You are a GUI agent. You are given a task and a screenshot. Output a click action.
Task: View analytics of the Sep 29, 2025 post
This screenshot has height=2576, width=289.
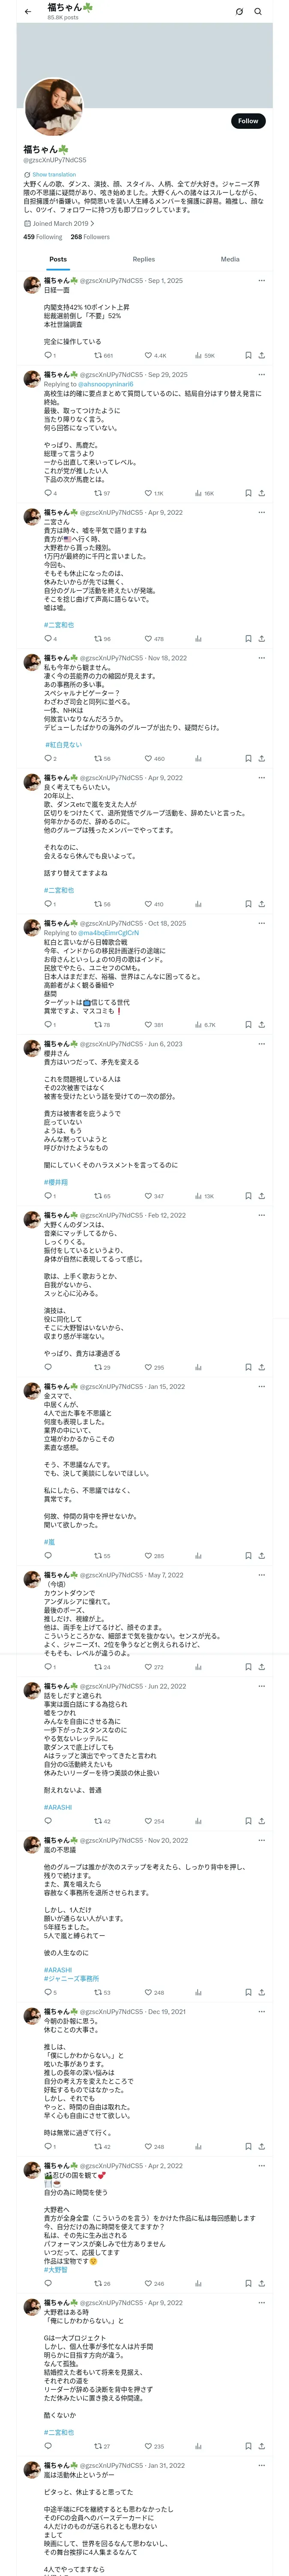coord(204,493)
